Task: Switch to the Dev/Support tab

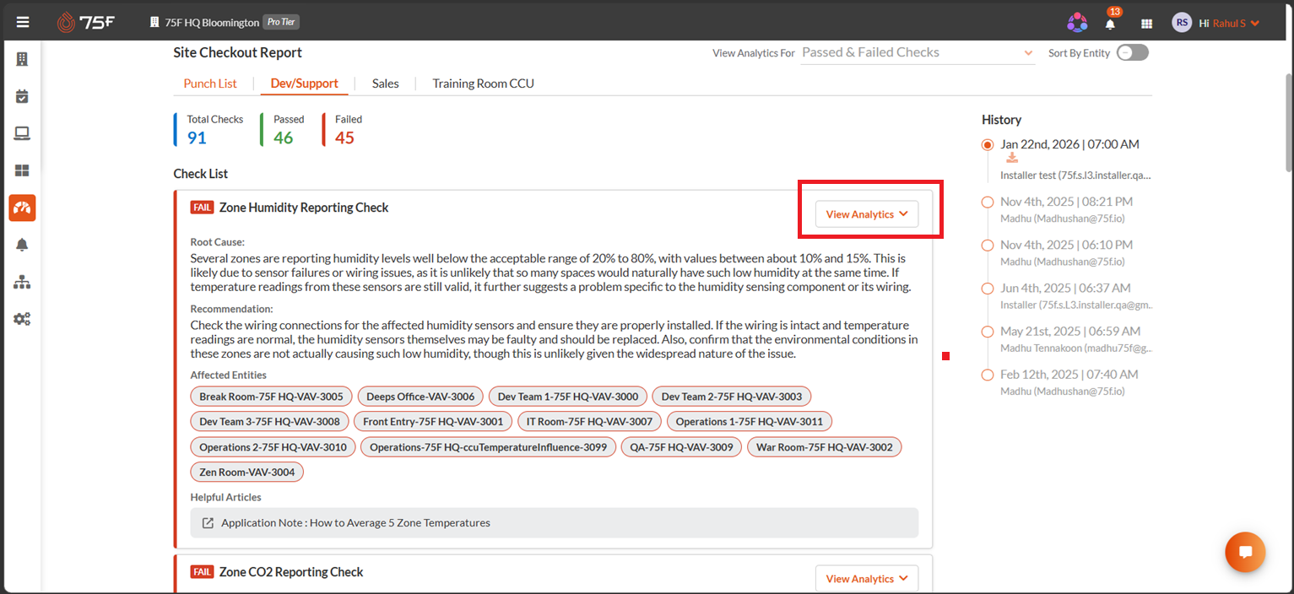Action: [x=304, y=84]
